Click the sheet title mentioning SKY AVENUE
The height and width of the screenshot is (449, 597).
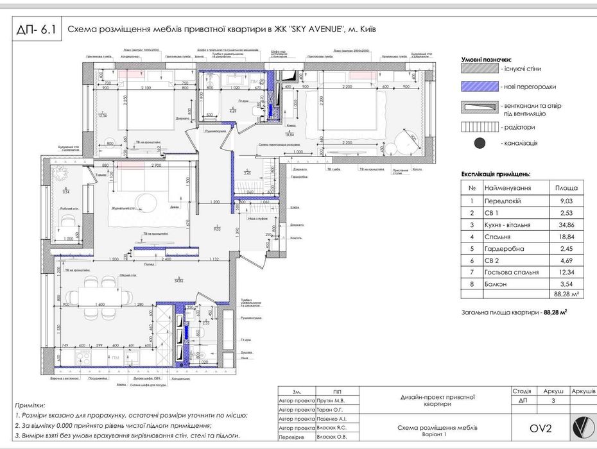221,30
